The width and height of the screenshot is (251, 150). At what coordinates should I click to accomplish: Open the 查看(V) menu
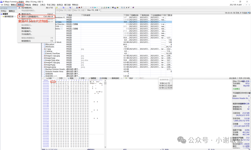coord(35,5)
